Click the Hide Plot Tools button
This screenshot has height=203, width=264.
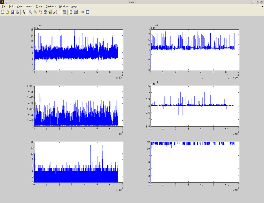pyautogui.click(x=83, y=12)
